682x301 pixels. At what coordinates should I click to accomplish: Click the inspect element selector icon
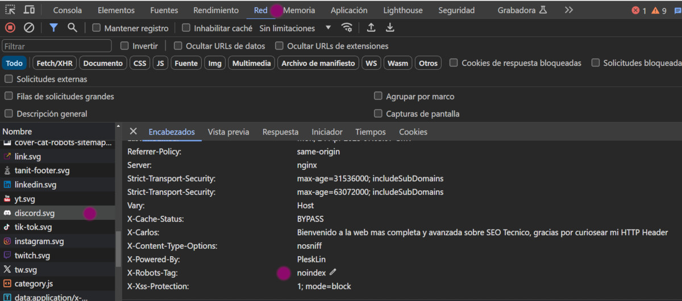tap(10, 10)
